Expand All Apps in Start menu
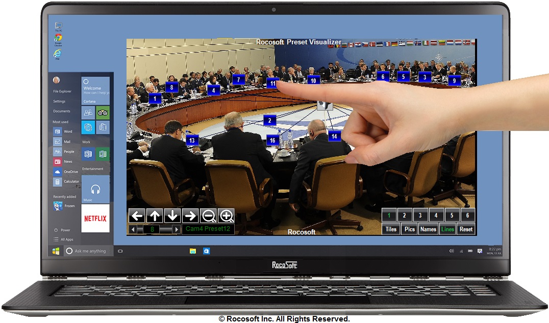Screen dimensions: 549x323 click(x=64, y=239)
